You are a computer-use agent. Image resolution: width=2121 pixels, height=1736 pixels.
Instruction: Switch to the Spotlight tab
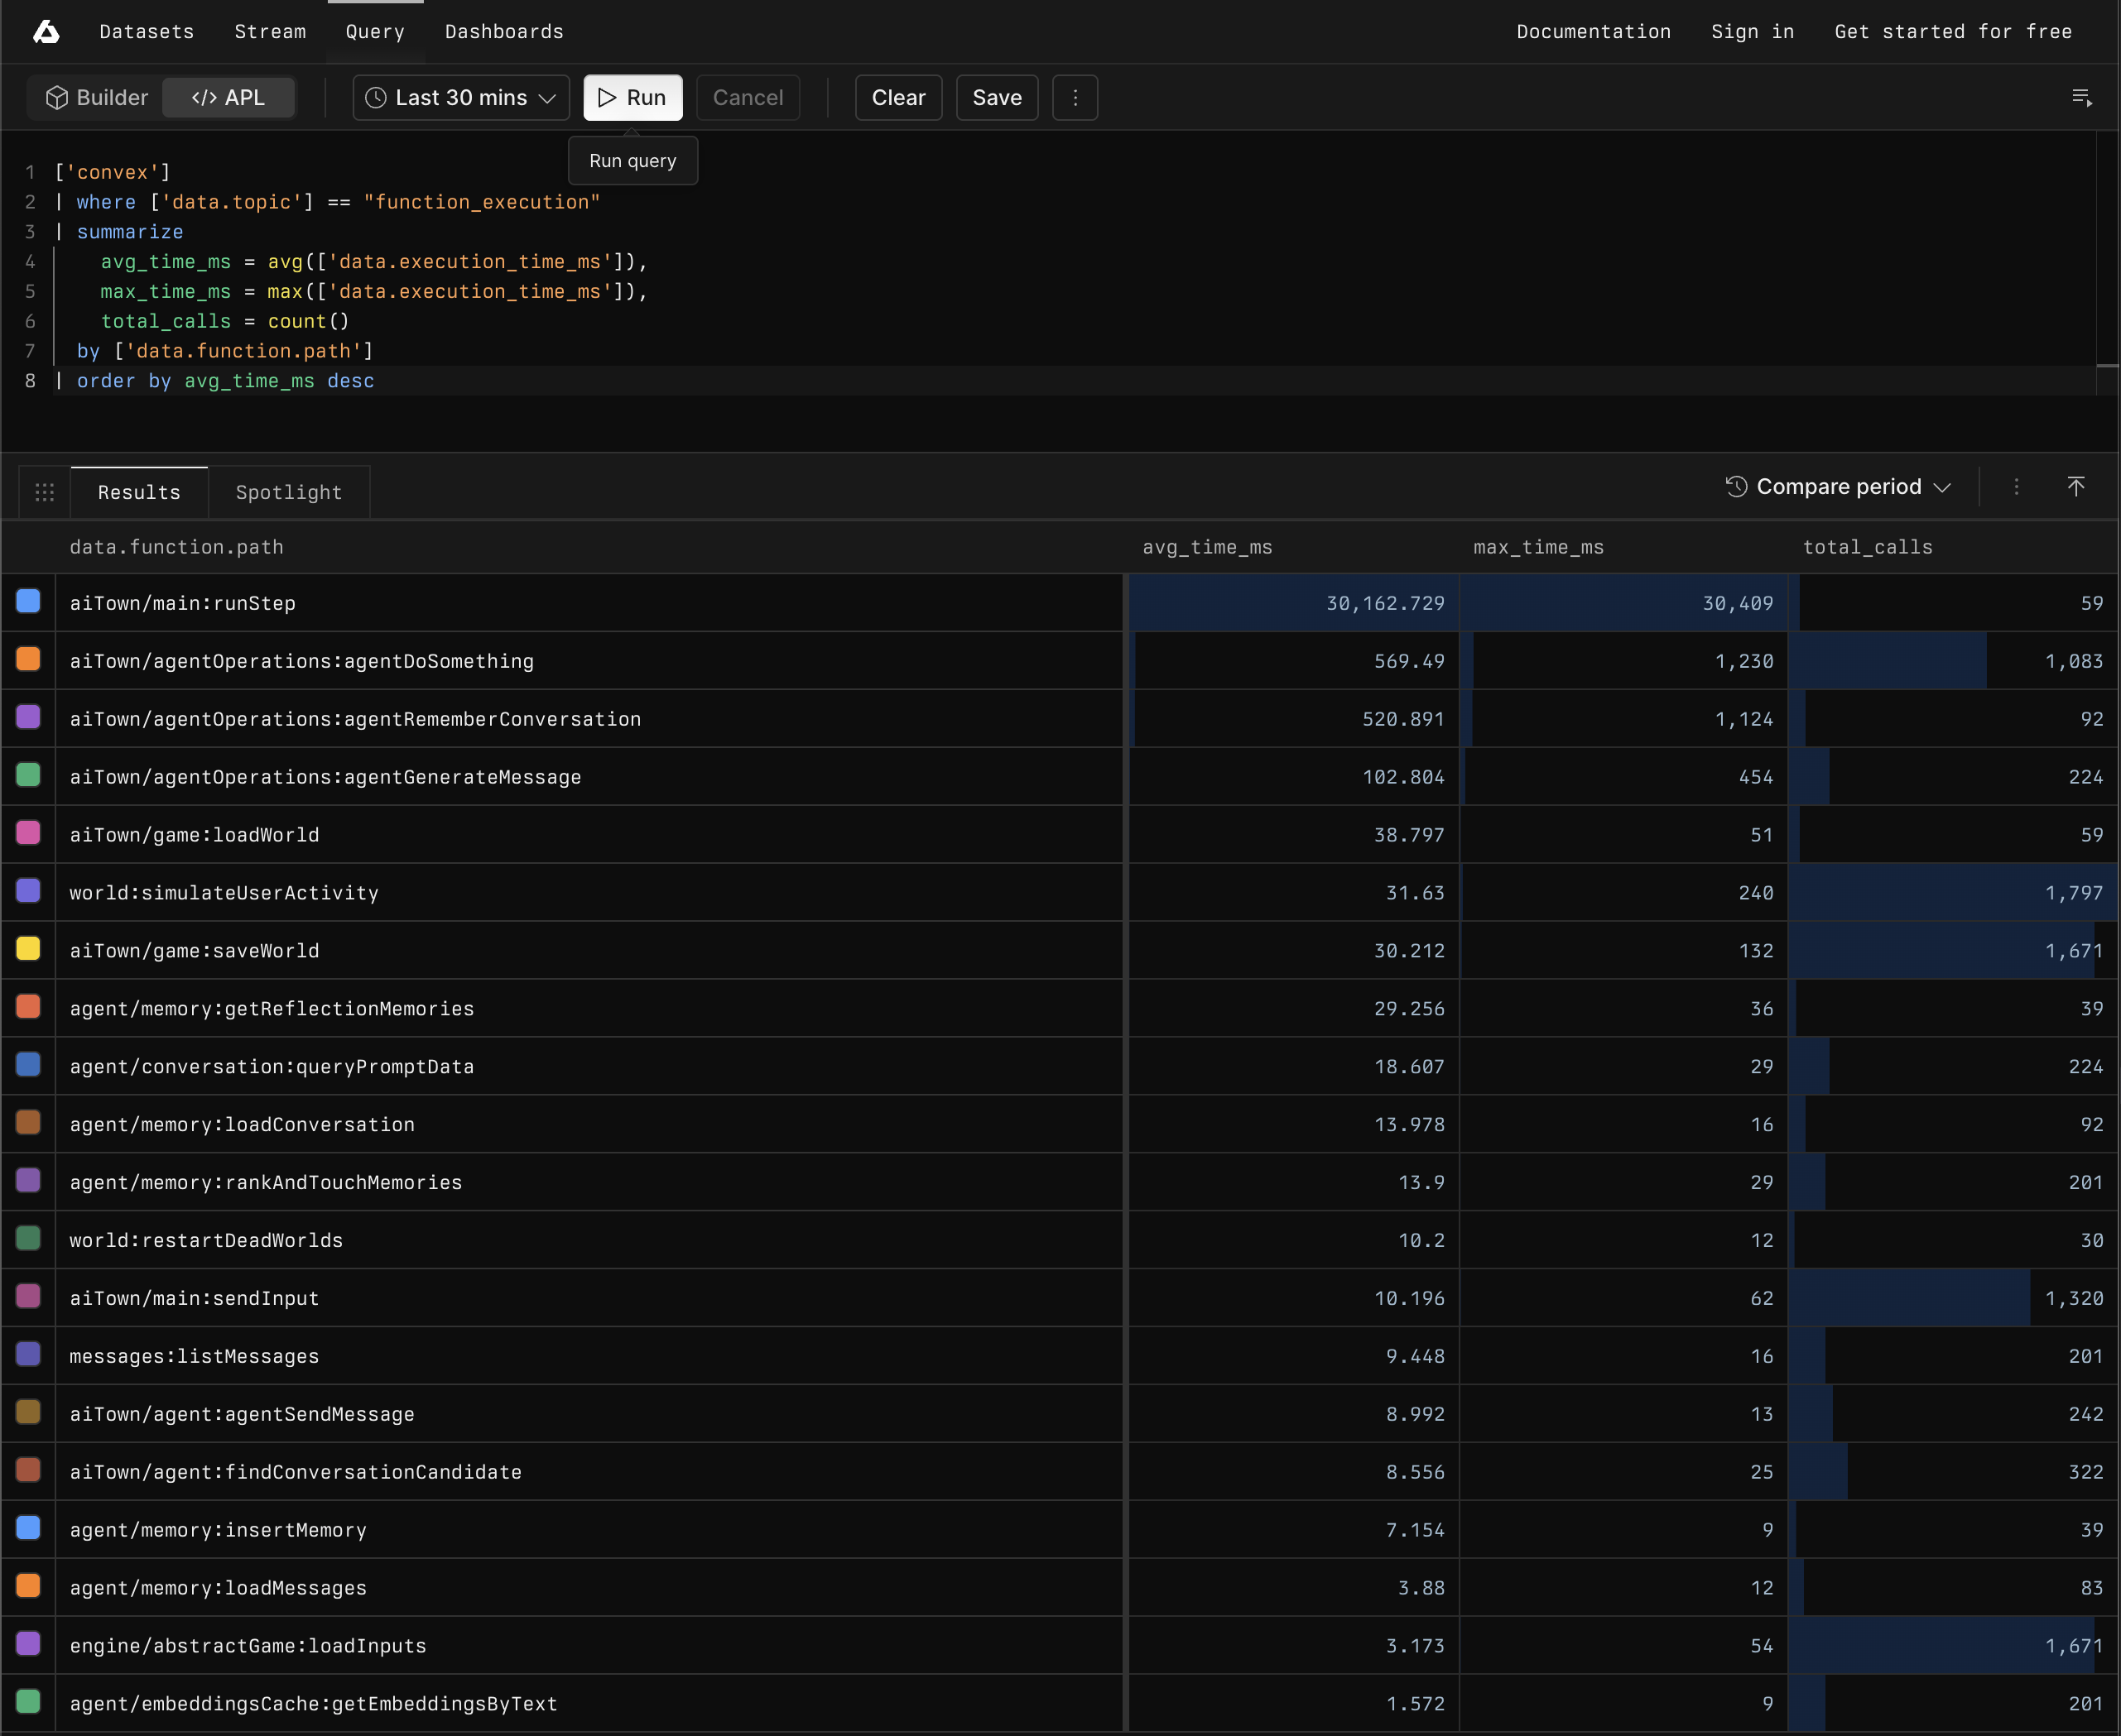click(288, 491)
